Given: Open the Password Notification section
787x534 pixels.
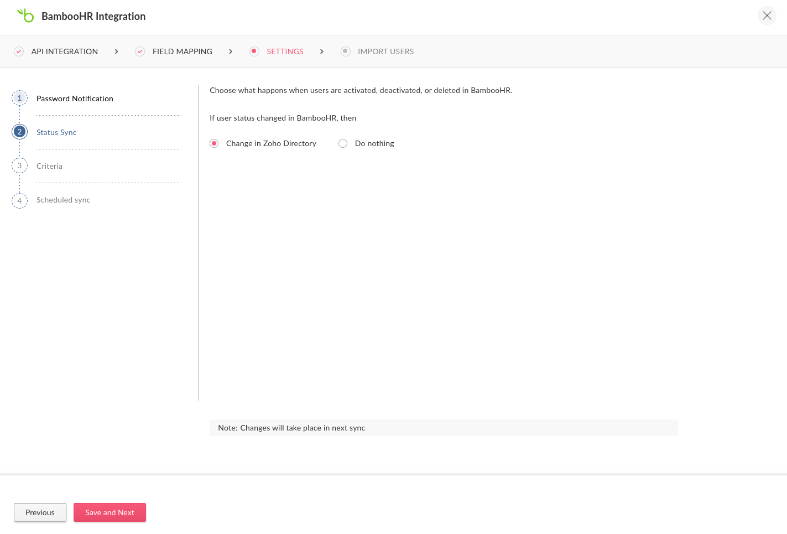Looking at the screenshot, I should point(75,98).
